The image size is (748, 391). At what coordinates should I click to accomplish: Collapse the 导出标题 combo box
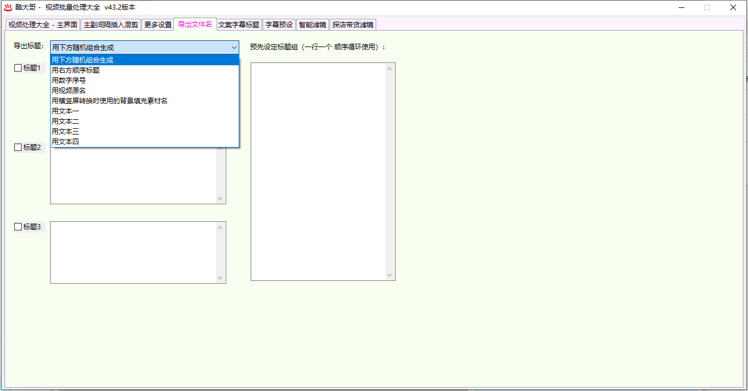point(234,48)
